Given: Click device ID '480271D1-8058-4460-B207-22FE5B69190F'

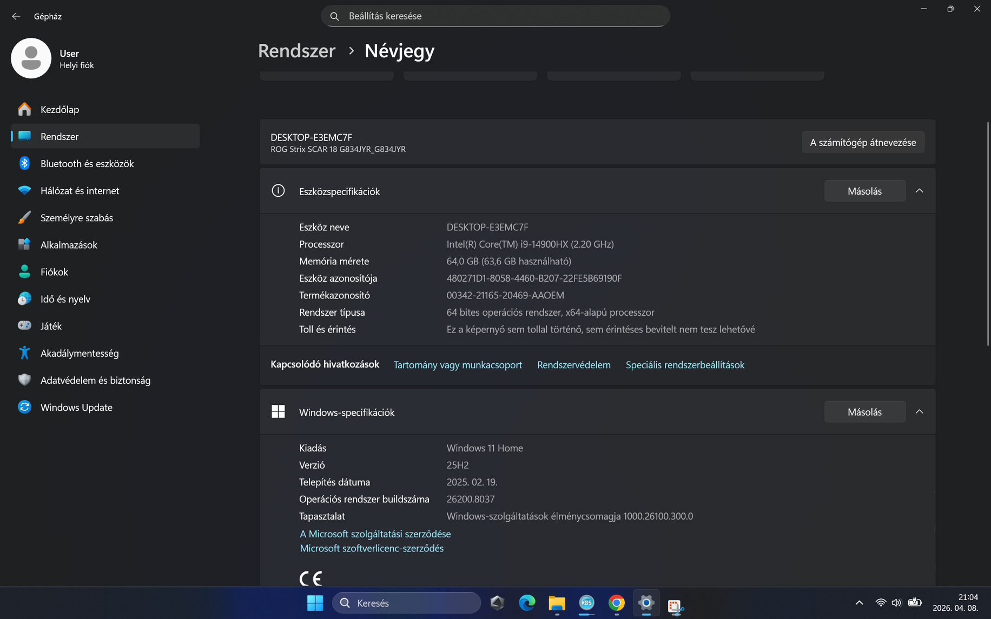Looking at the screenshot, I should (534, 278).
